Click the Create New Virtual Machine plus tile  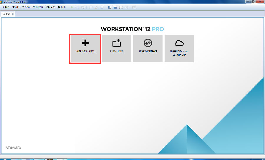[x=85, y=48]
